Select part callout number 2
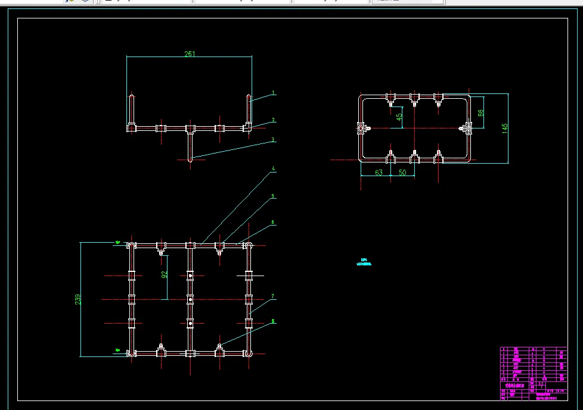Viewport: 583px width, 410px height. (x=273, y=120)
